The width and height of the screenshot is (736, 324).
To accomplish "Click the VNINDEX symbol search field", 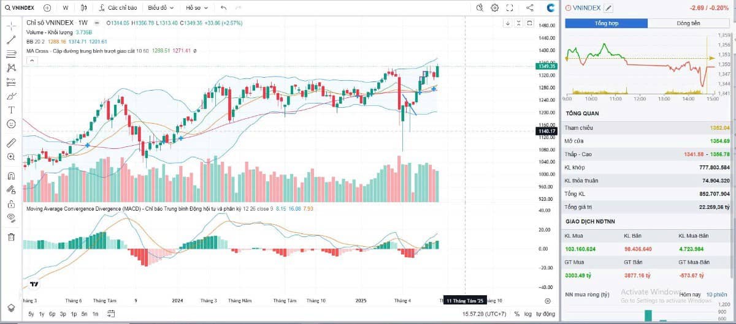I will click(20, 8).
